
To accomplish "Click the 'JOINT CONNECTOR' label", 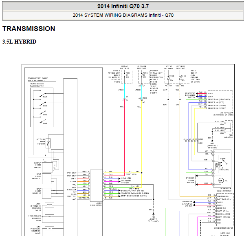I will coord(96,204).
